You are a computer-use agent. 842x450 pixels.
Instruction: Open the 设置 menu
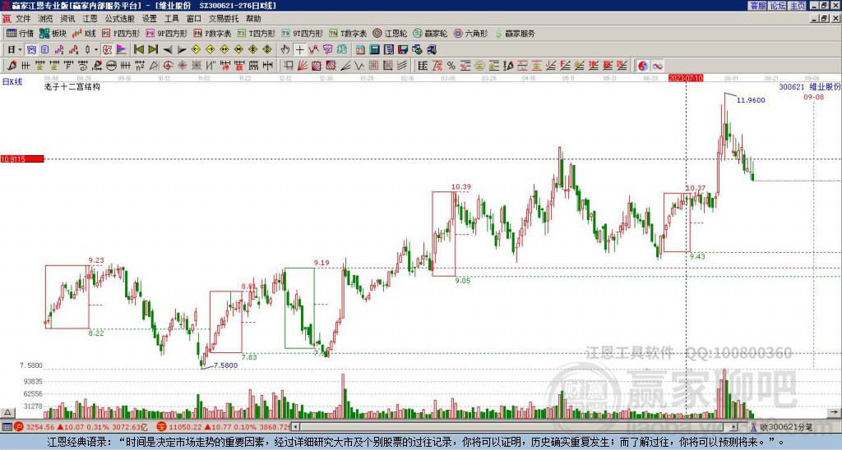[x=150, y=19]
